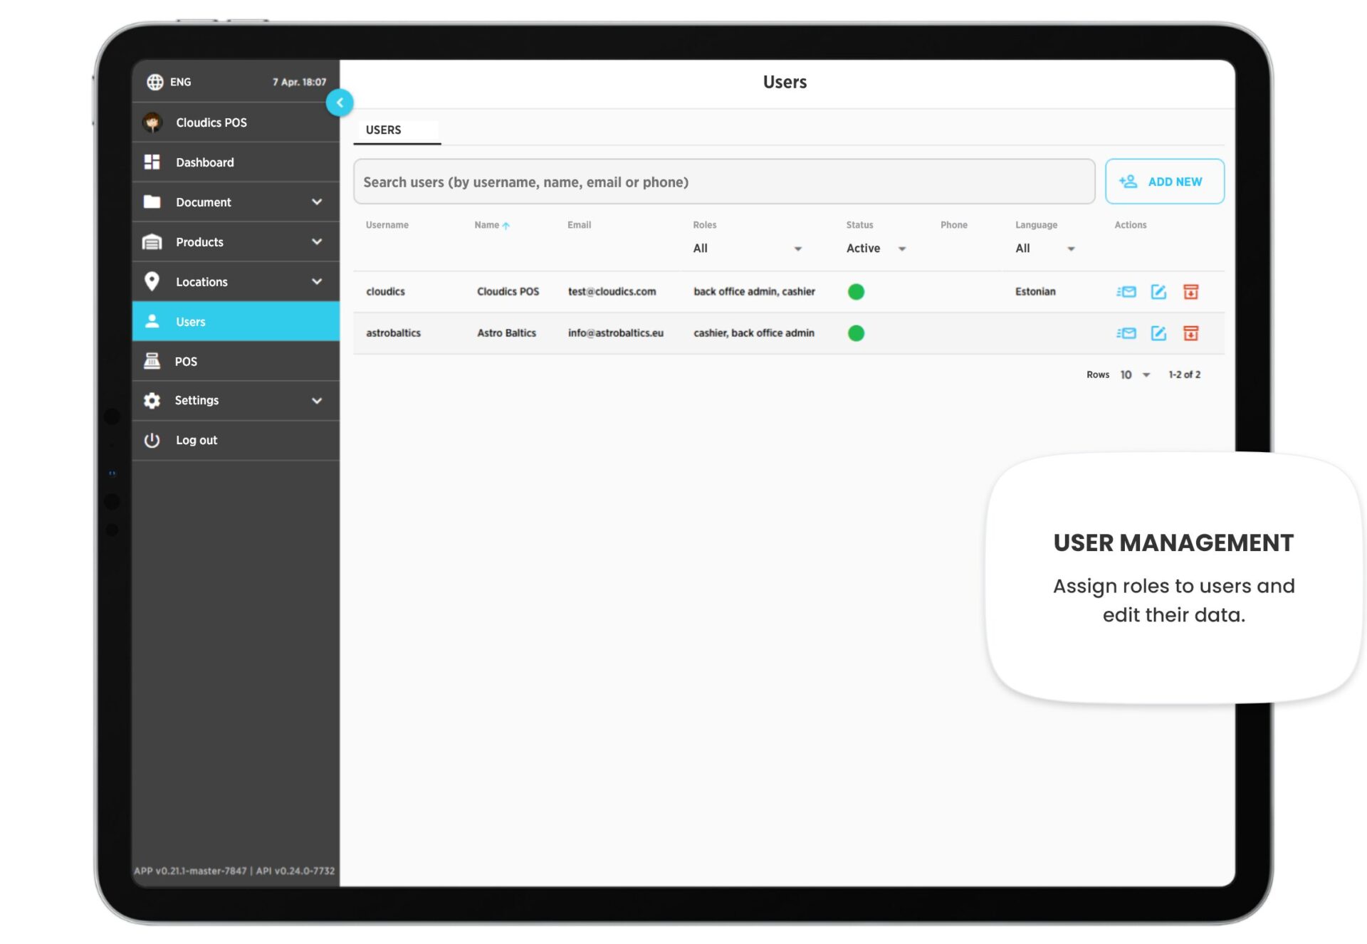The image size is (1367, 944).
Task: Edit the astrobaltics user
Action: [x=1158, y=333]
